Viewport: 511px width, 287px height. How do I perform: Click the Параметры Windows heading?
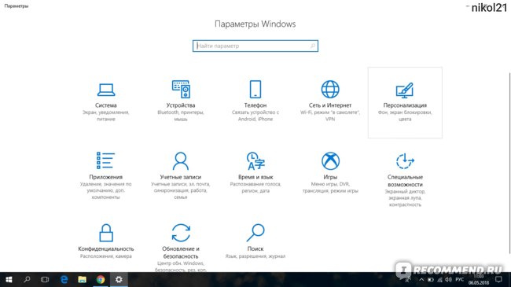coord(256,24)
